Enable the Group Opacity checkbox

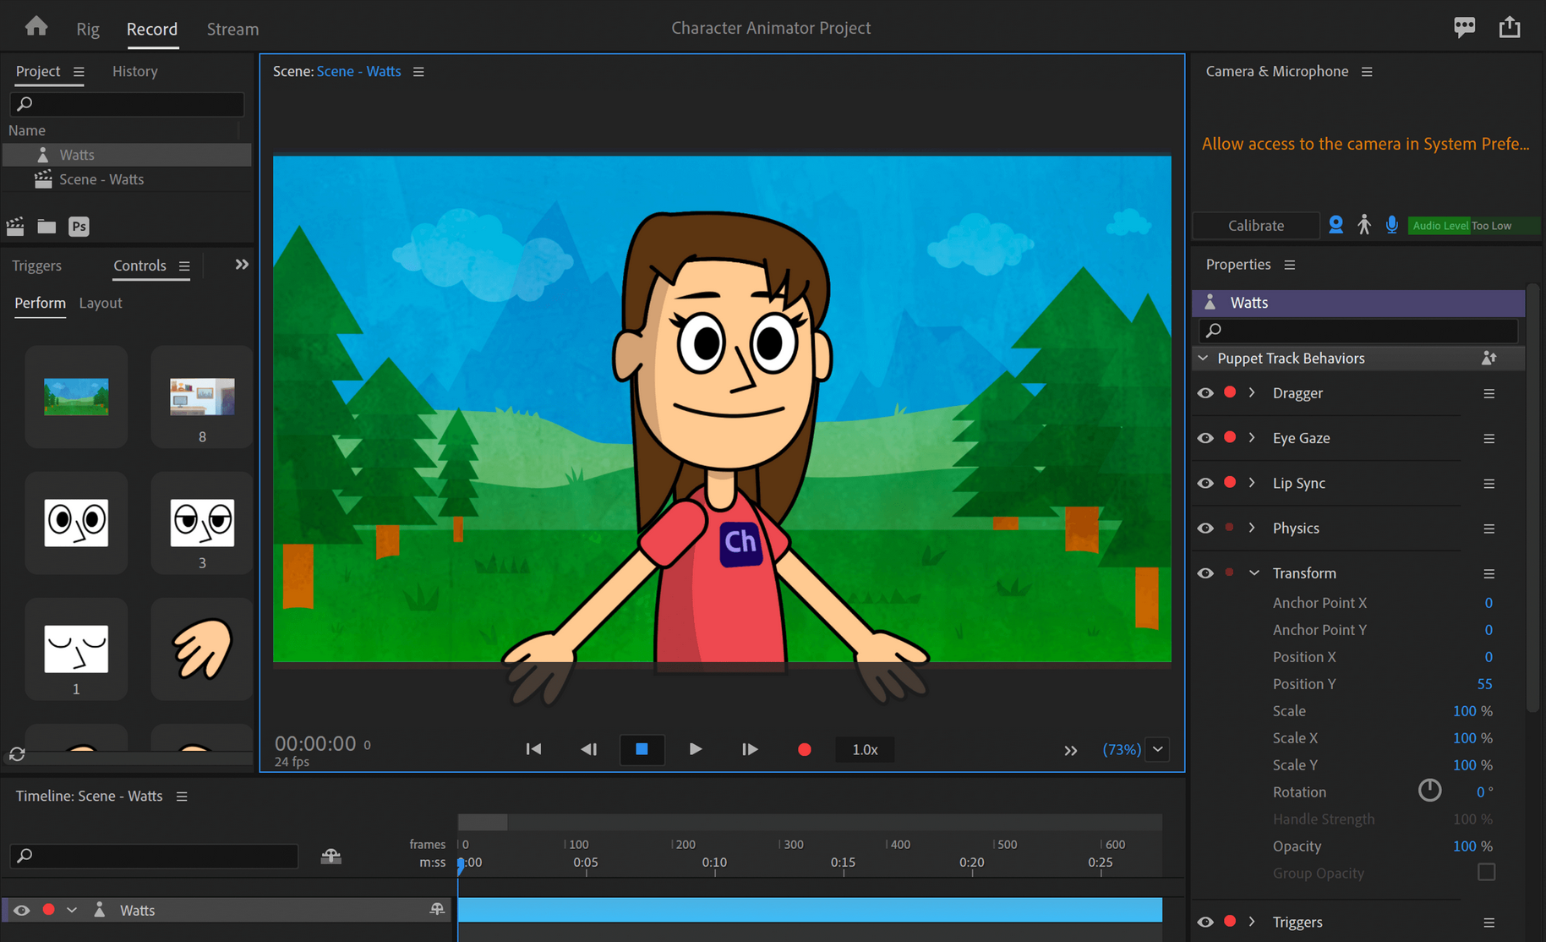[x=1486, y=872]
